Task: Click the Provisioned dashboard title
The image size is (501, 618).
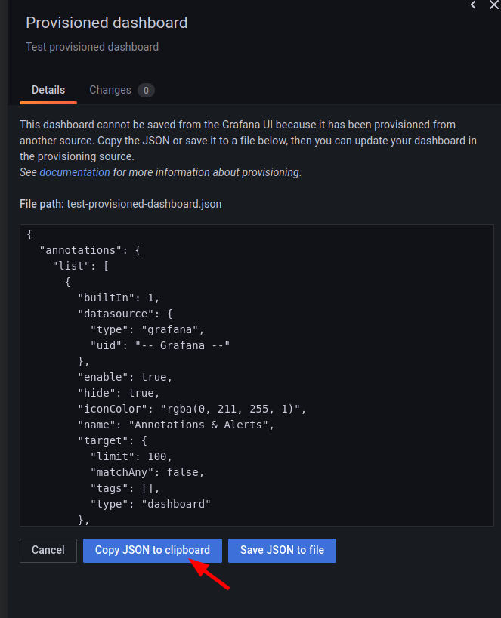Action: point(107,23)
